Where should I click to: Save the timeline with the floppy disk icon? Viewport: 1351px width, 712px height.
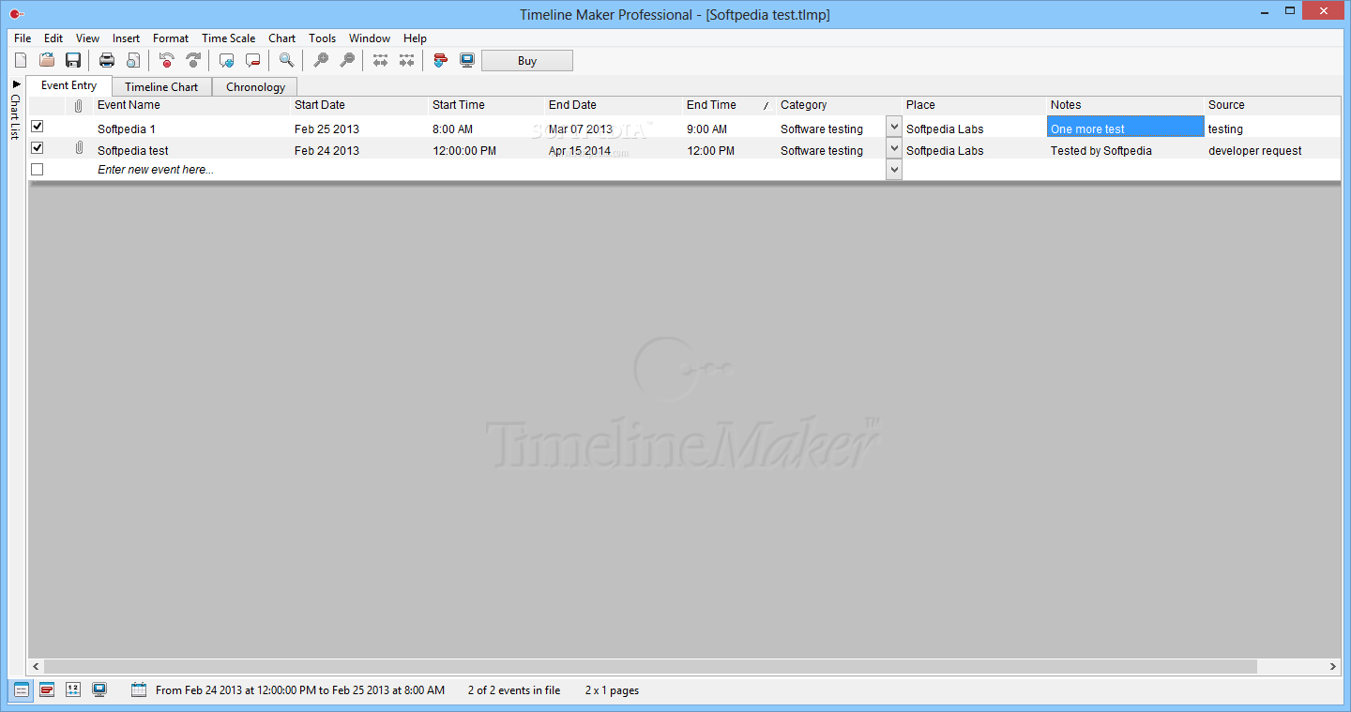tap(73, 60)
